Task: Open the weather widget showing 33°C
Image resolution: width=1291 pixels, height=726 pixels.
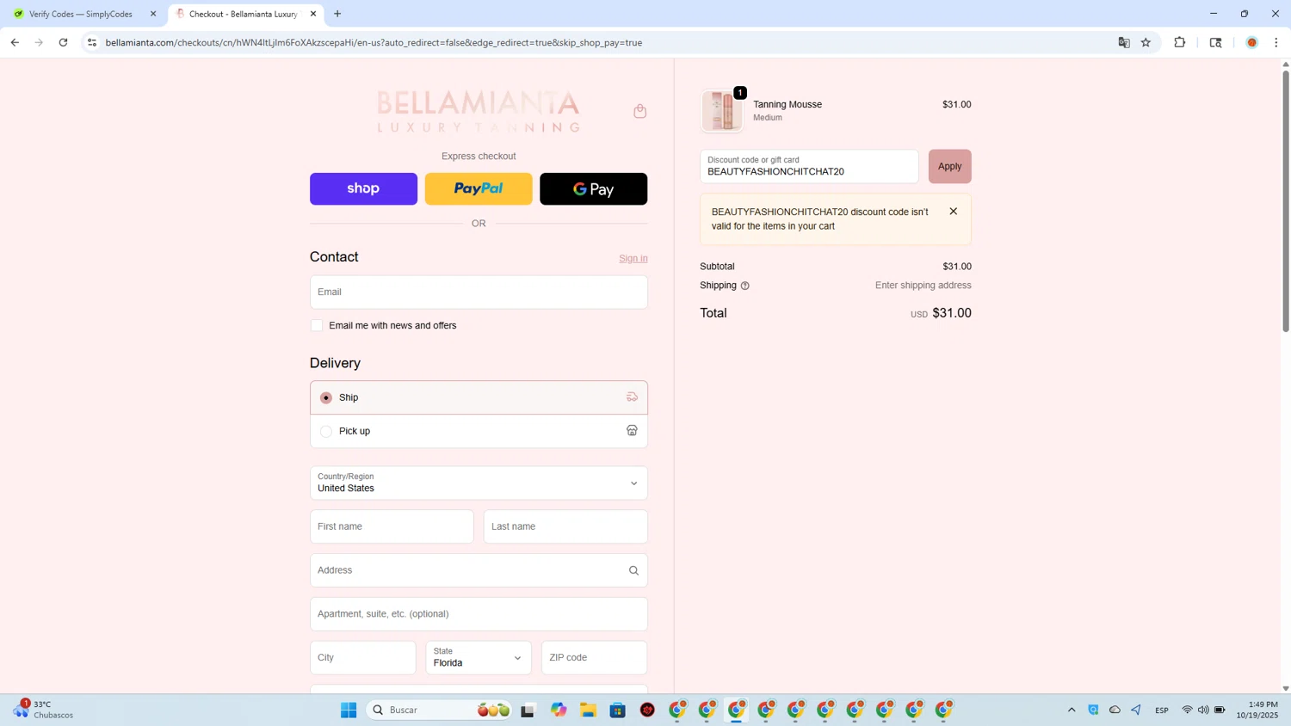Action: [43, 710]
